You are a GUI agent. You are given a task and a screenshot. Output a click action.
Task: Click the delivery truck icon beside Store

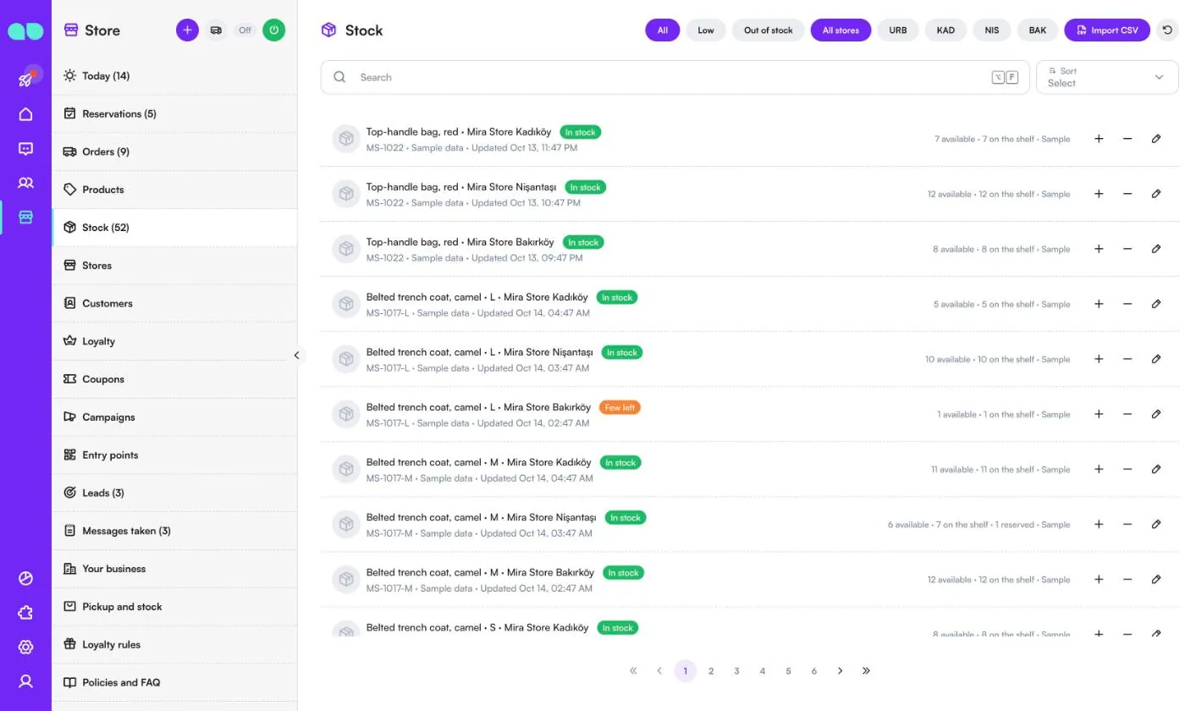216,30
